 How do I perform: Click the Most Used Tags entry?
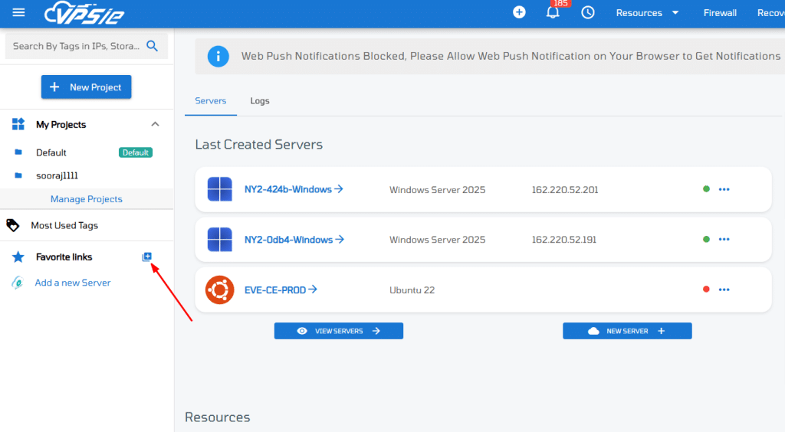64,225
